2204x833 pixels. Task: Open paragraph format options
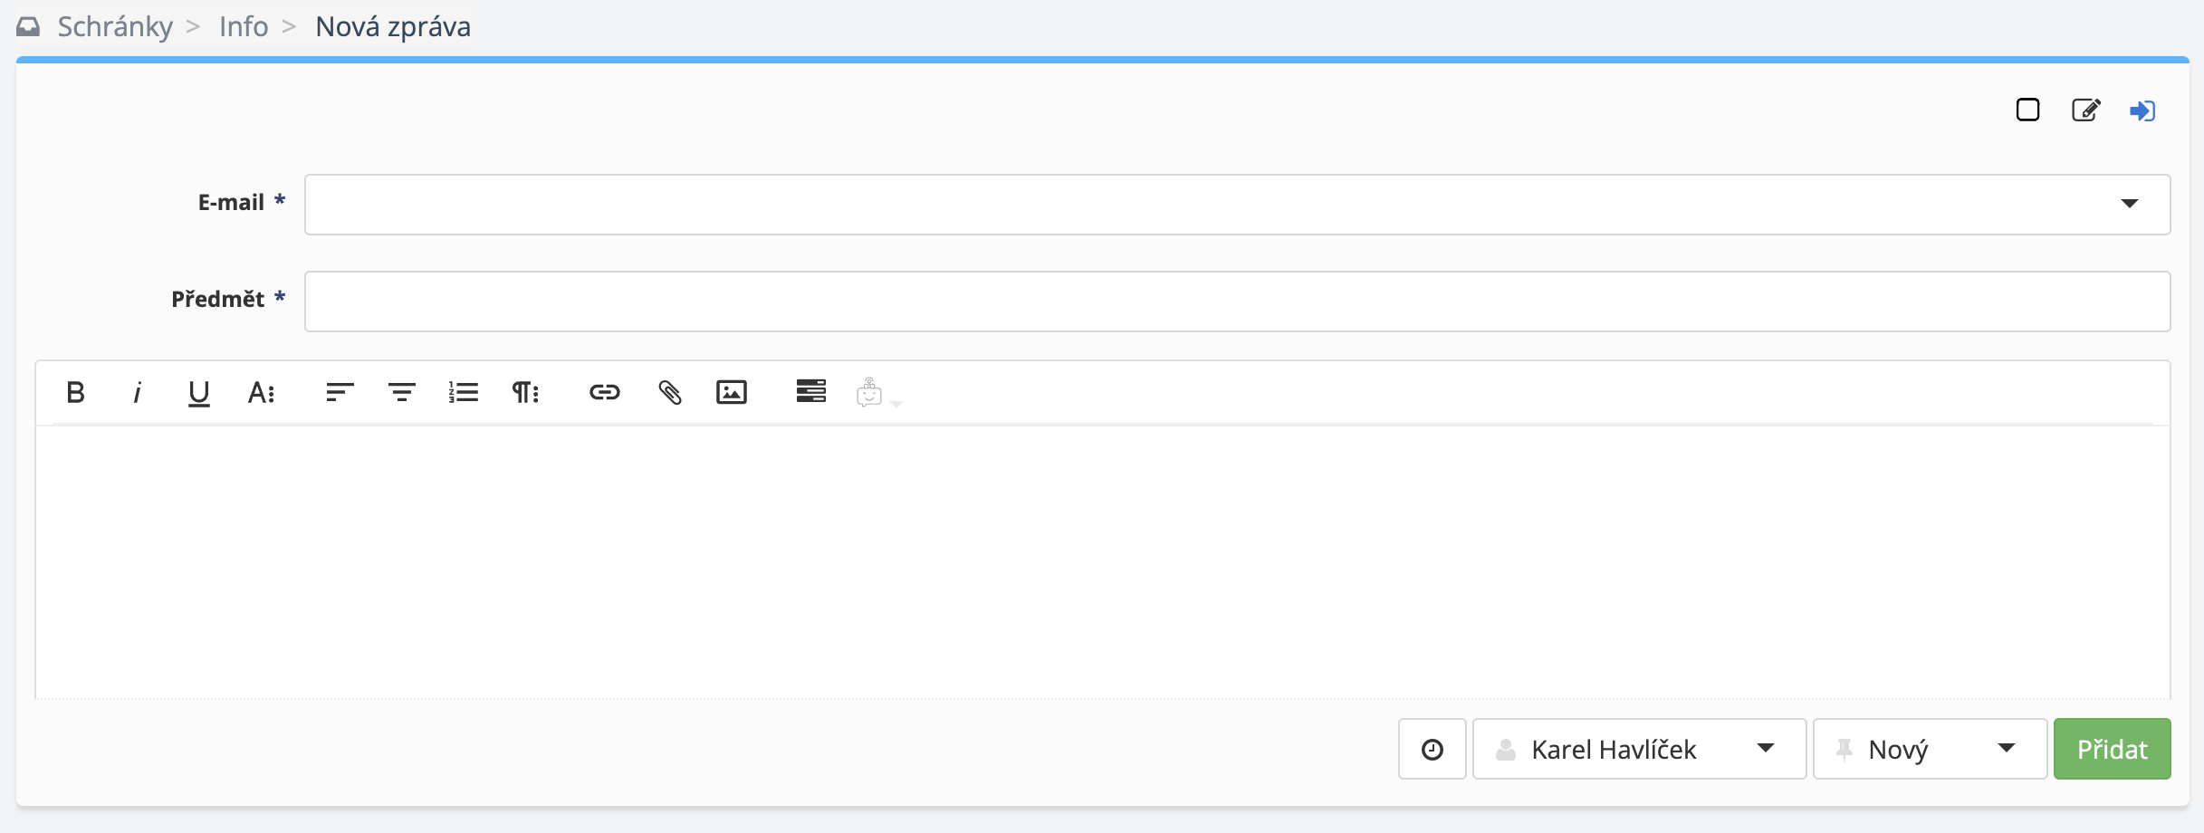(x=525, y=392)
